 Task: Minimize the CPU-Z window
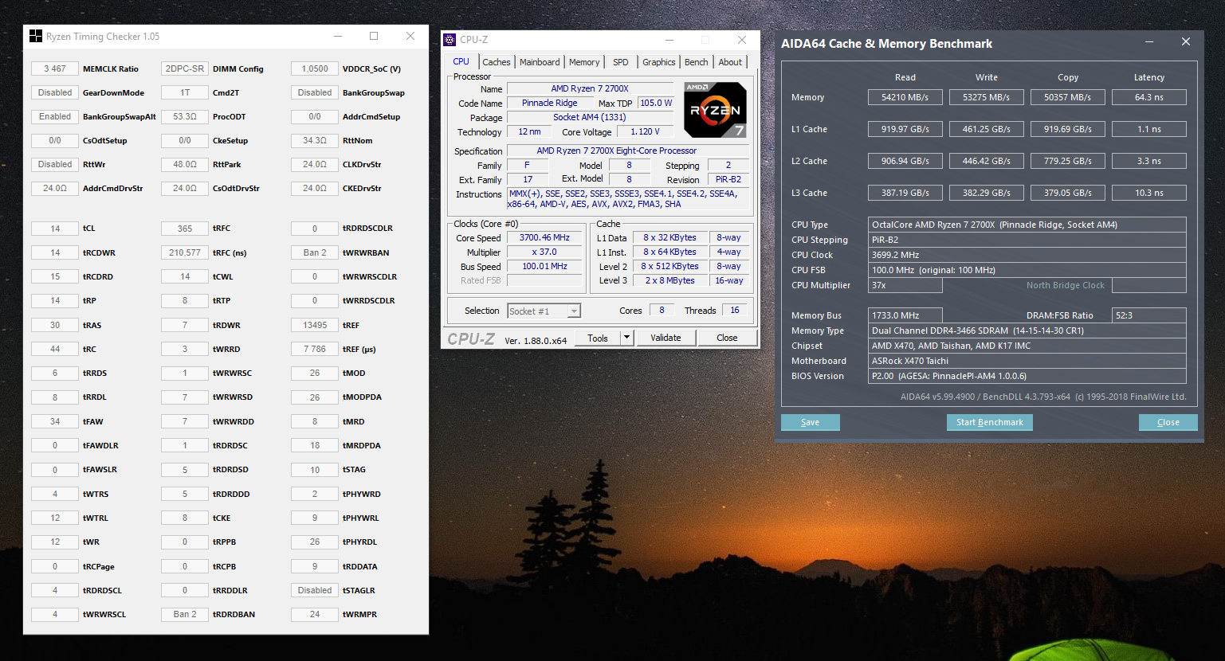click(x=669, y=40)
